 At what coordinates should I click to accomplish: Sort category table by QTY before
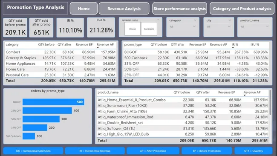point(46,45)
